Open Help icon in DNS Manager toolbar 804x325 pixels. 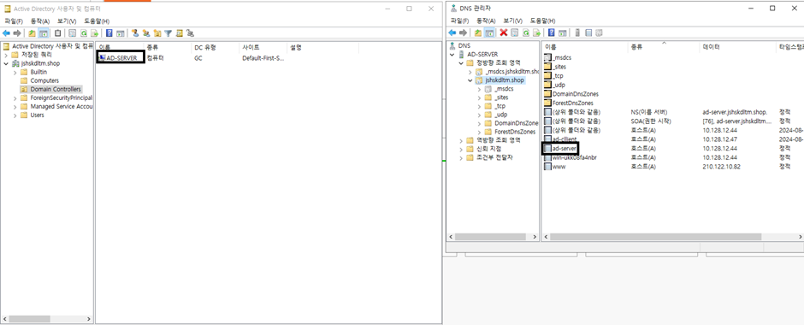[551, 32]
